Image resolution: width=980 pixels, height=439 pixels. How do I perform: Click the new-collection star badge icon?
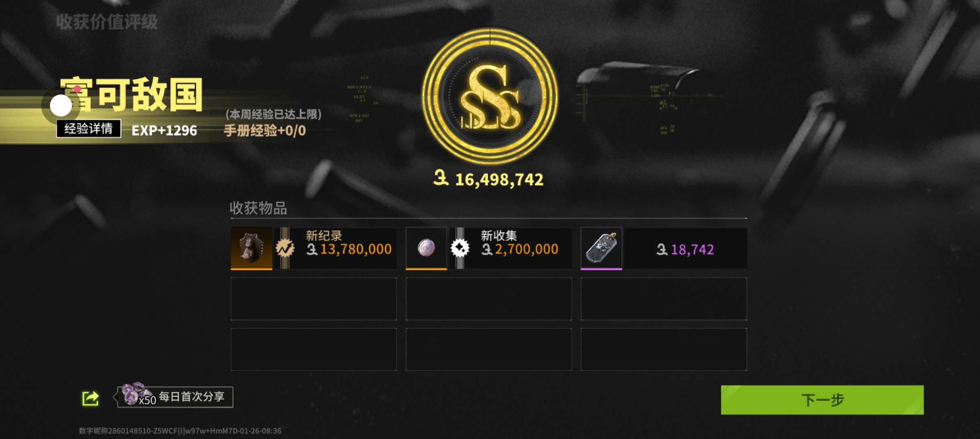point(460,248)
